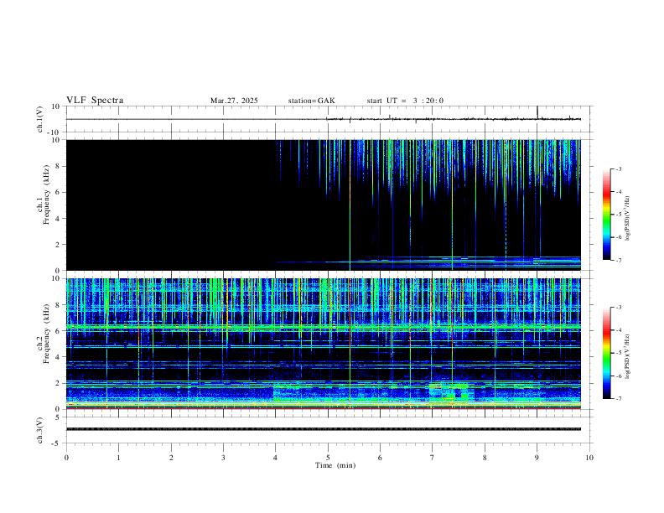Viewport: 664px width, 513px height.
Task: Click the lower colorbar beside ch.2 spectrogram
Action: click(x=607, y=353)
